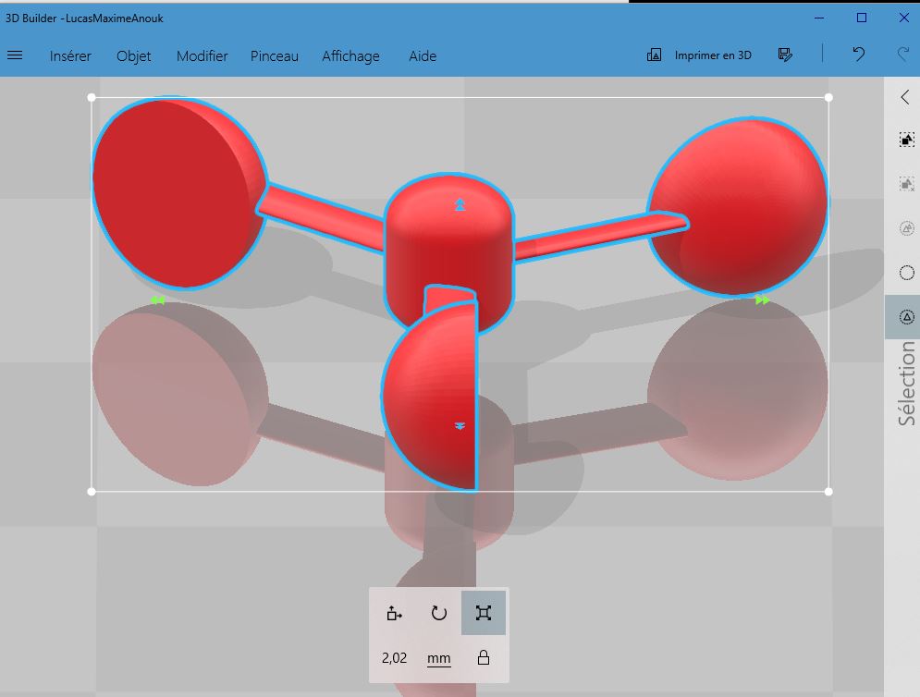The width and height of the screenshot is (920, 697).
Task: Open the Affichage menu
Action: (x=350, y=55)
